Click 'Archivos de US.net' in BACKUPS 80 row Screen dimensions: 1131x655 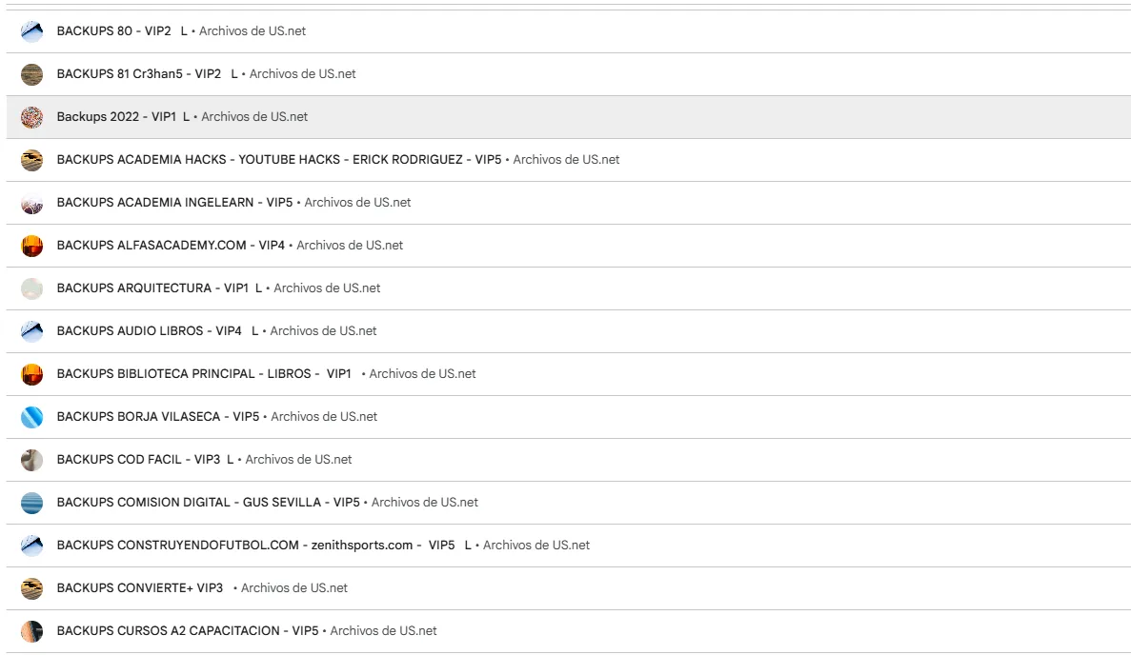(252, 31)
